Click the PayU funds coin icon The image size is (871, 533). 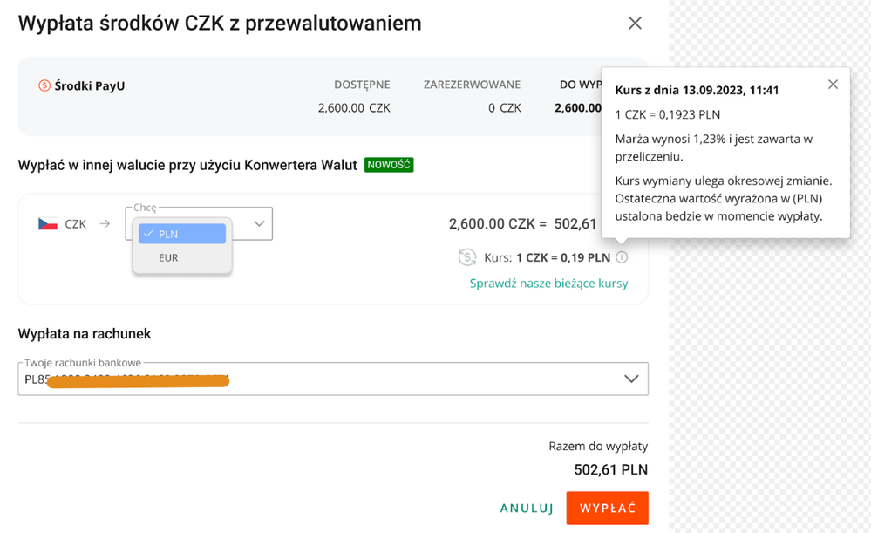44,85
